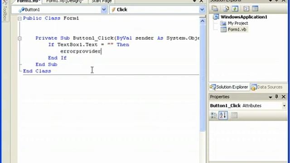Select My Project in Solution Explorer
Screen dimensions: 290x163
tap(238, 23)
